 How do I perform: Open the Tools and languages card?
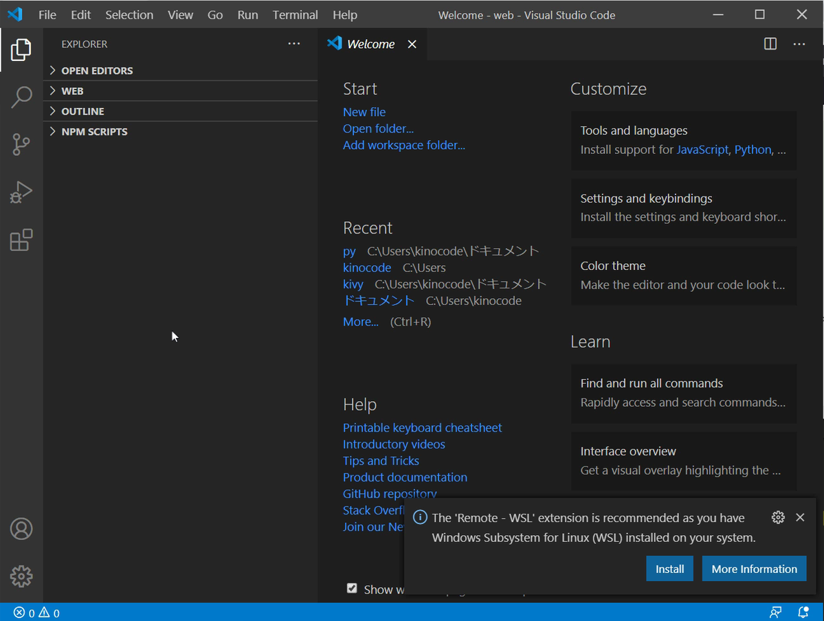coord(684,140)
